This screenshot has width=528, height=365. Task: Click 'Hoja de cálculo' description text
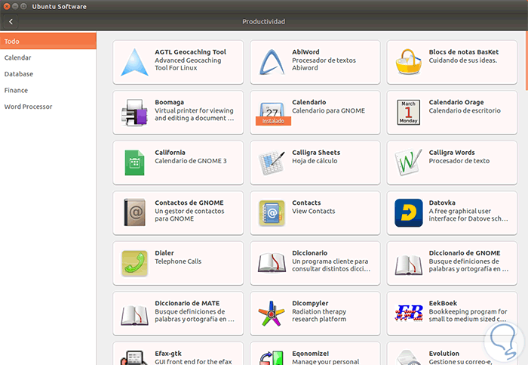315,161
